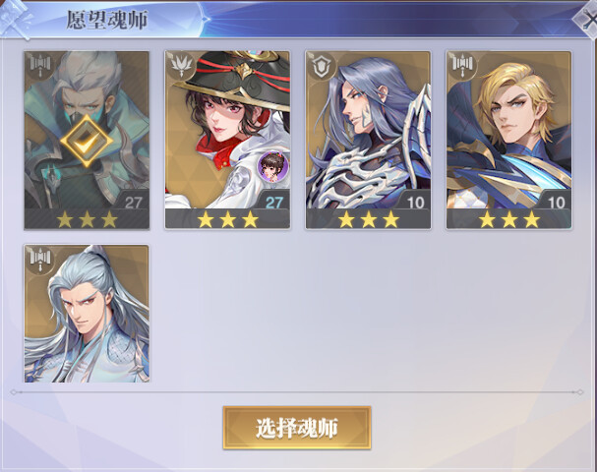Click the class icon on masked hero card
Screen dimensions: 597x472
[40, 65]
